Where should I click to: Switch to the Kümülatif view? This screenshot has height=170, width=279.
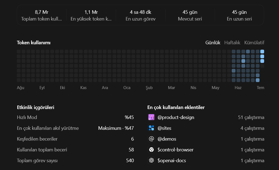coord(254,43)
